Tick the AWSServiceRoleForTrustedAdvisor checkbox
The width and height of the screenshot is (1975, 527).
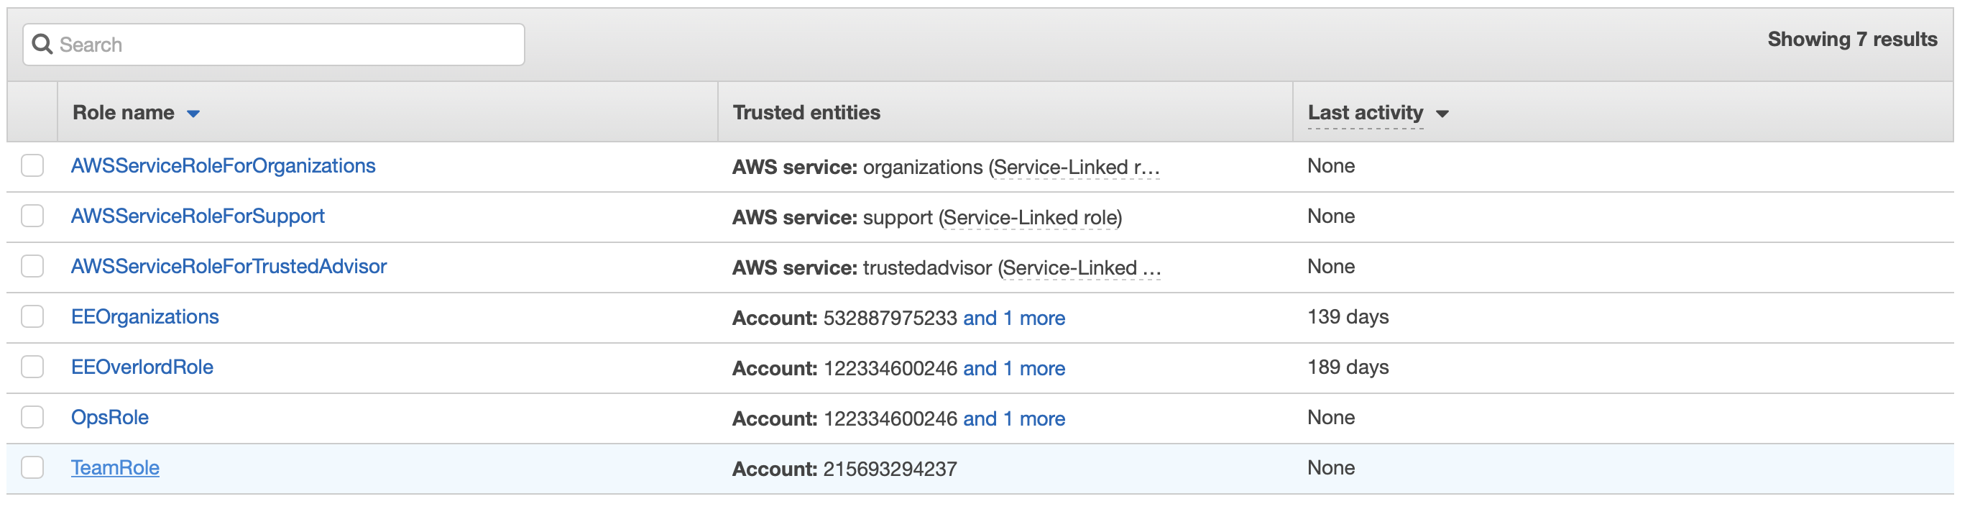click(32, 266)
